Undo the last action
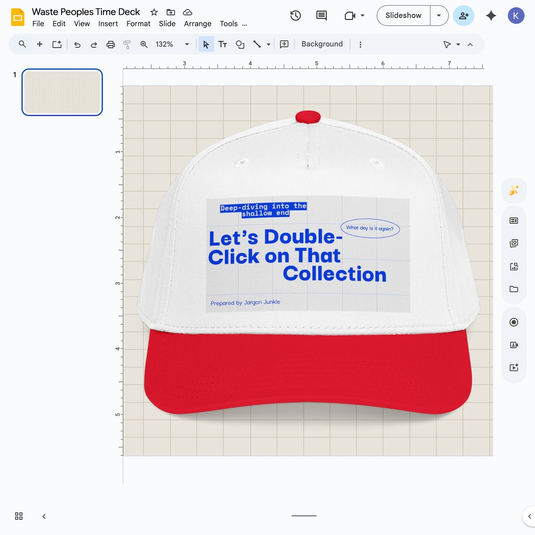Image resolution: width=535 pixels, height=535 pixels. click(77, 44)
